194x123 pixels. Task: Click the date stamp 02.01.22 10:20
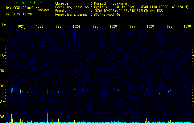coord(19,14)
